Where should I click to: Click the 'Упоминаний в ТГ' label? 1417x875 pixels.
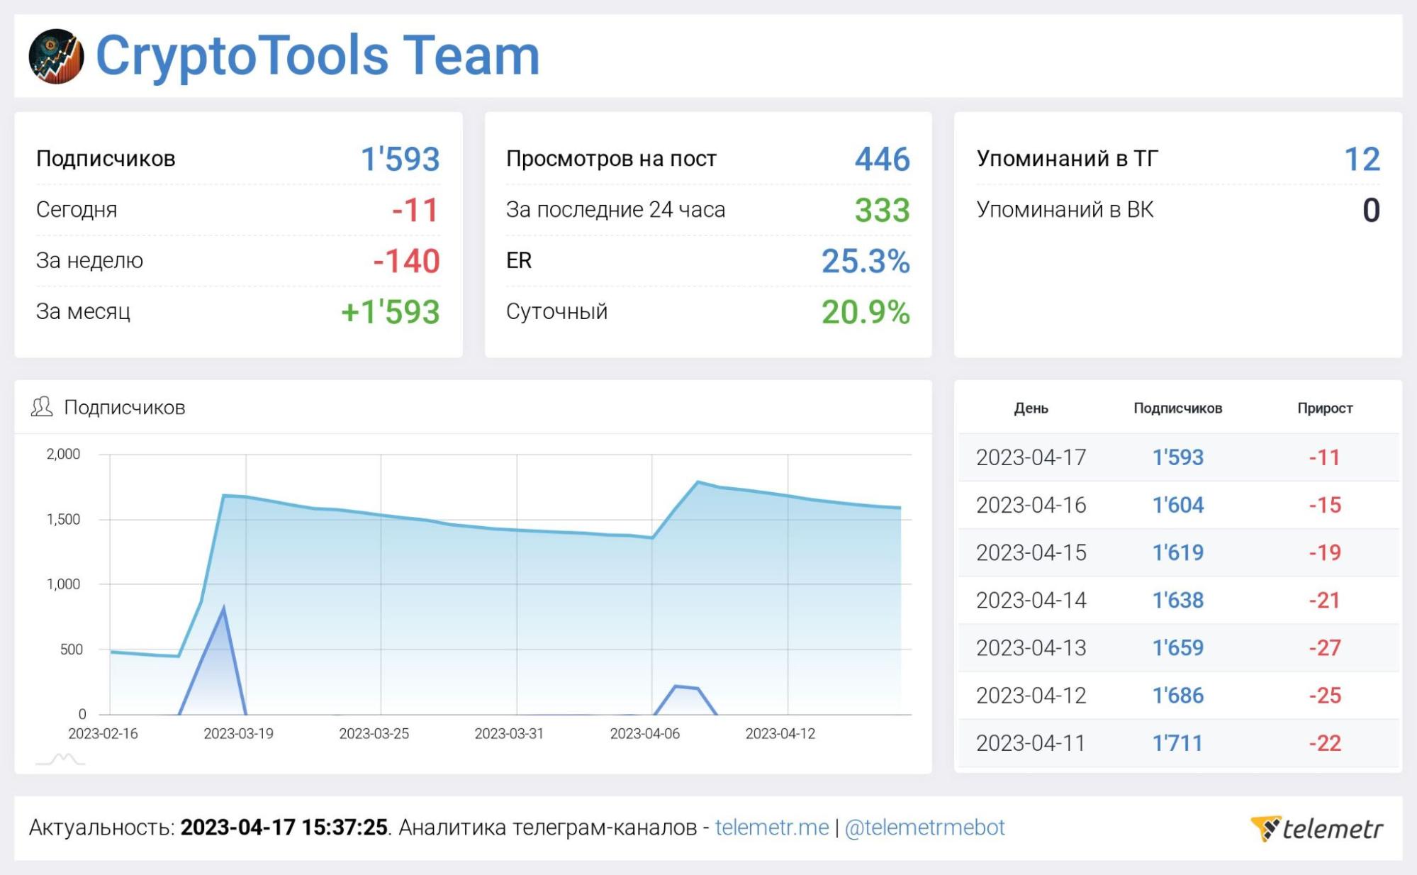pyautogui.click(x=1068, y=158)
